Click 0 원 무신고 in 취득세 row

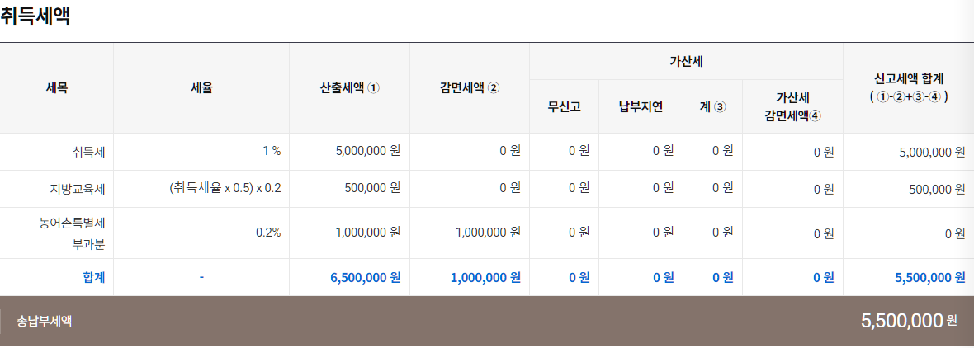[x=579, y=150]
